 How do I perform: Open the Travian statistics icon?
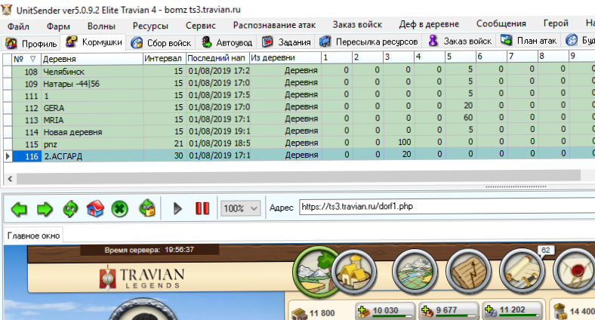(468, 272)
